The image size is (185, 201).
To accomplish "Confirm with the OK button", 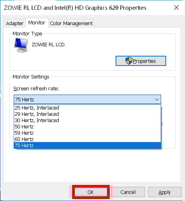I will pos(91,192).
